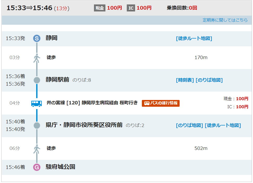Screen dimensions: 253x183
Task: Open the 時刻表 timetable link
Action: (185, 80)
